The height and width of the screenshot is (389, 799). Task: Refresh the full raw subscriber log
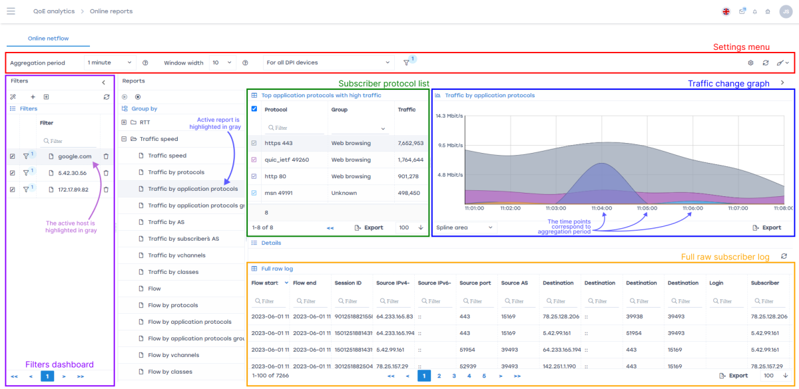[x=784, y=256]
